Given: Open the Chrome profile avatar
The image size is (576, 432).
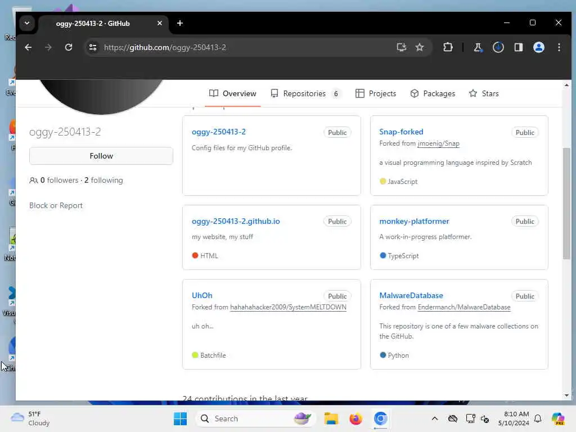Looking at the screenshot, I should [x=538, y=47].
